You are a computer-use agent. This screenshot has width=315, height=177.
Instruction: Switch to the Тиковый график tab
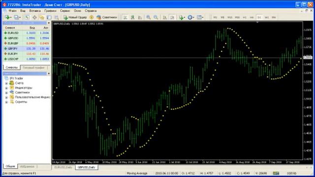(33, 68)
